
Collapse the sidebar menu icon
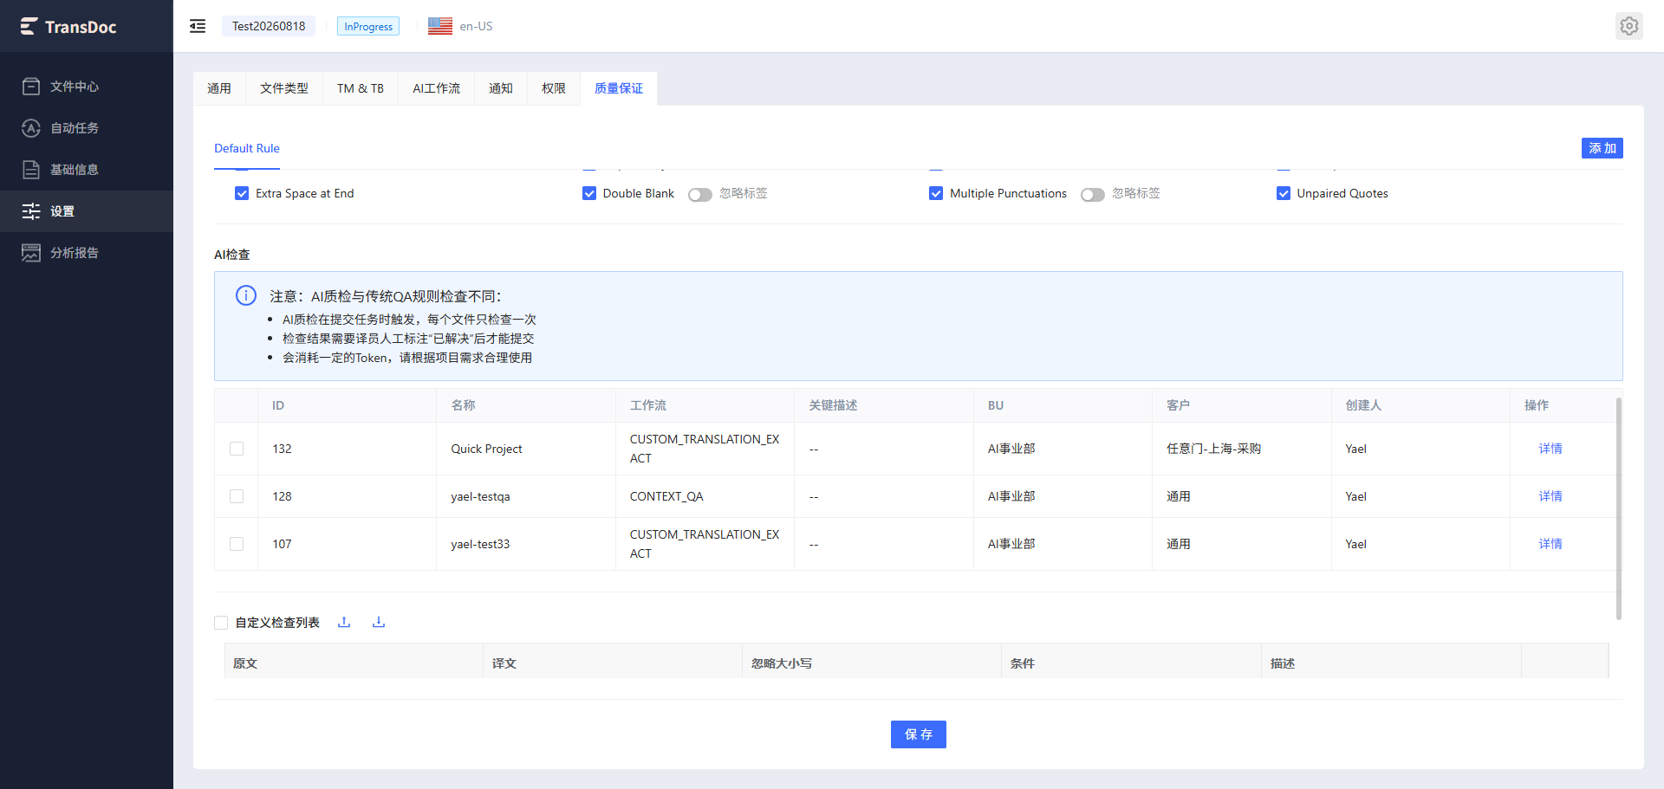click(x=198, y=26)
